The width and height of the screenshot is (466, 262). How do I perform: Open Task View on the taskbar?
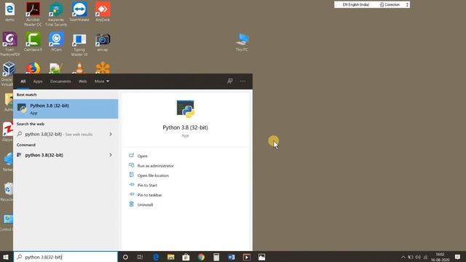141,257
